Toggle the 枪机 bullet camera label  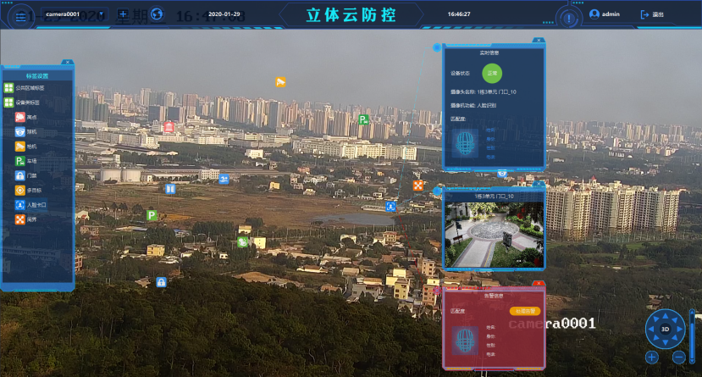26,147
